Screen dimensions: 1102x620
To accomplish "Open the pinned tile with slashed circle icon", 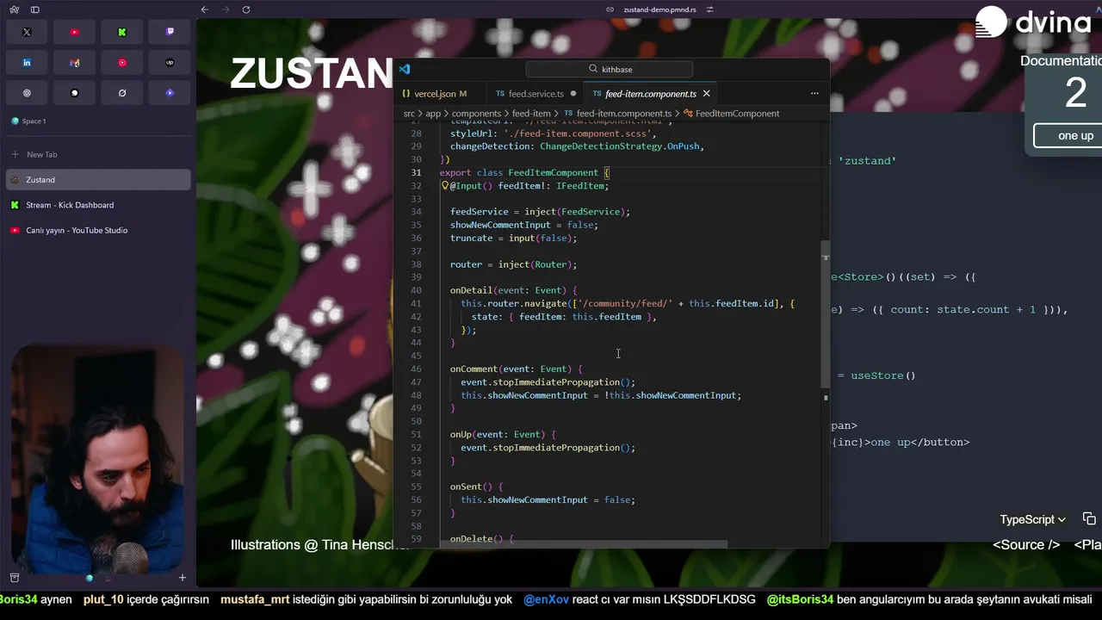I will (x=122, y=93).
